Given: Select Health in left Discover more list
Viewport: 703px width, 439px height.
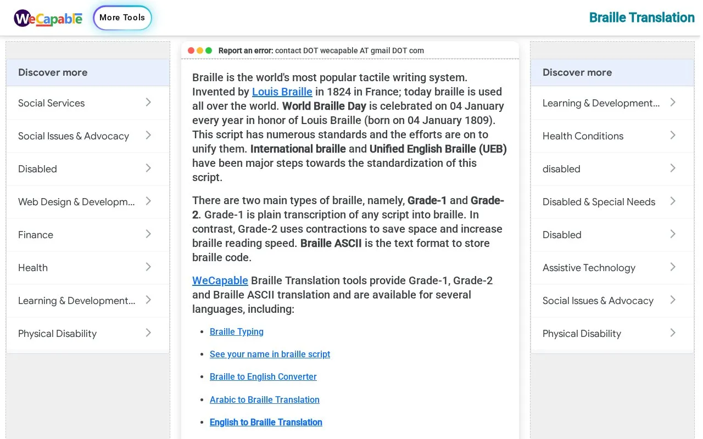Looking at the screenshot, I should click(x=88, y=267).
